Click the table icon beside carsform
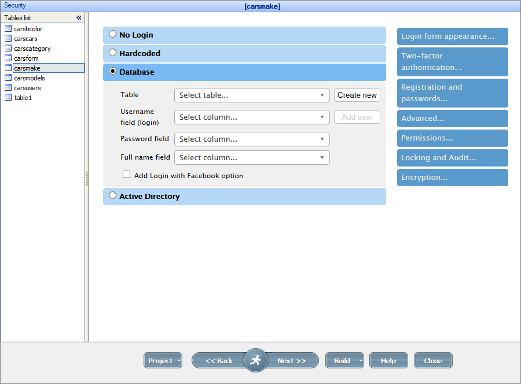This screenshot has height=384, width=521. (8, 58)
